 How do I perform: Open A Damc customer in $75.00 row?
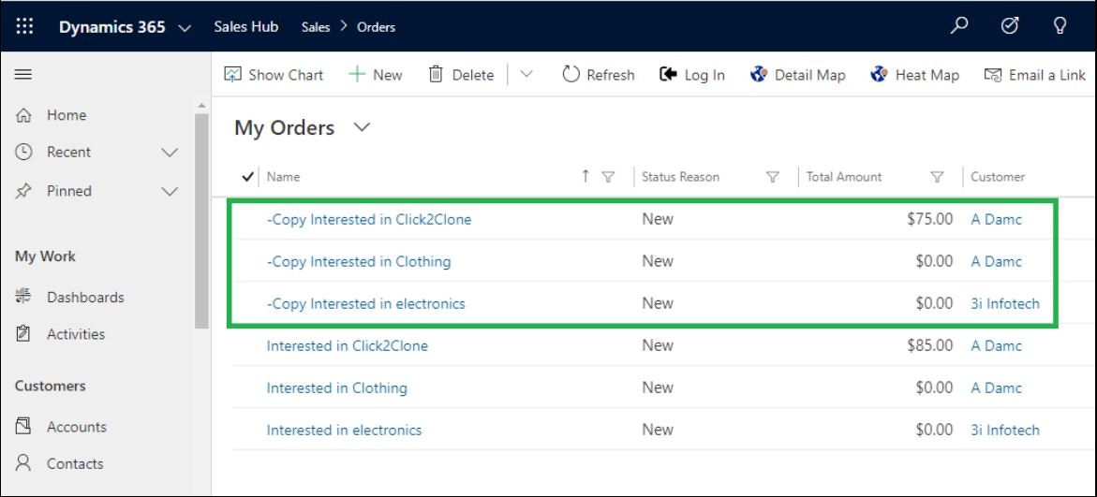click(996, 220)
